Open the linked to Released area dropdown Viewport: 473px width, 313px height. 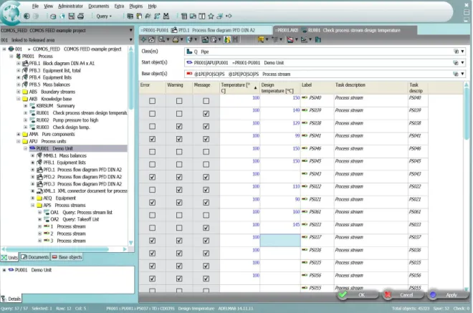point(130,40)
